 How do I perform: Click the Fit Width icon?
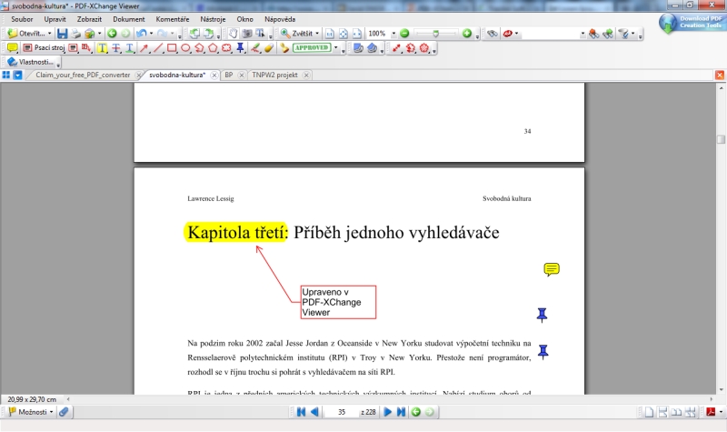pos(357,34)
